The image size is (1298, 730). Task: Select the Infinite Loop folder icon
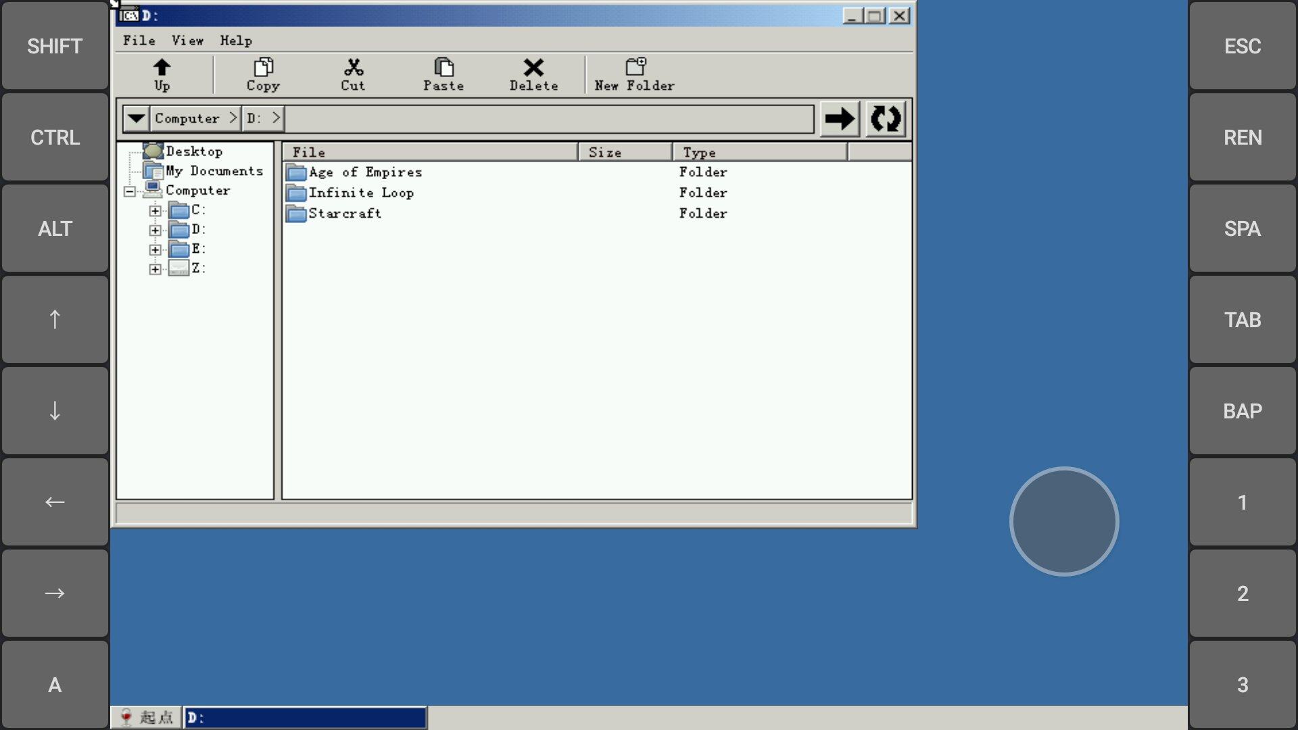point(296,193)
